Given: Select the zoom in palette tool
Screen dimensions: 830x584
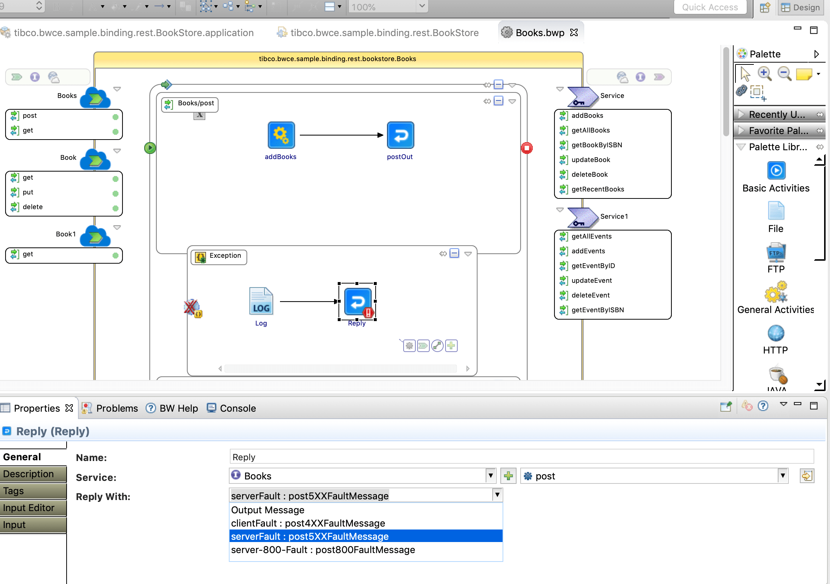Looking at the screenshot, I should click(x=765, y=73).
